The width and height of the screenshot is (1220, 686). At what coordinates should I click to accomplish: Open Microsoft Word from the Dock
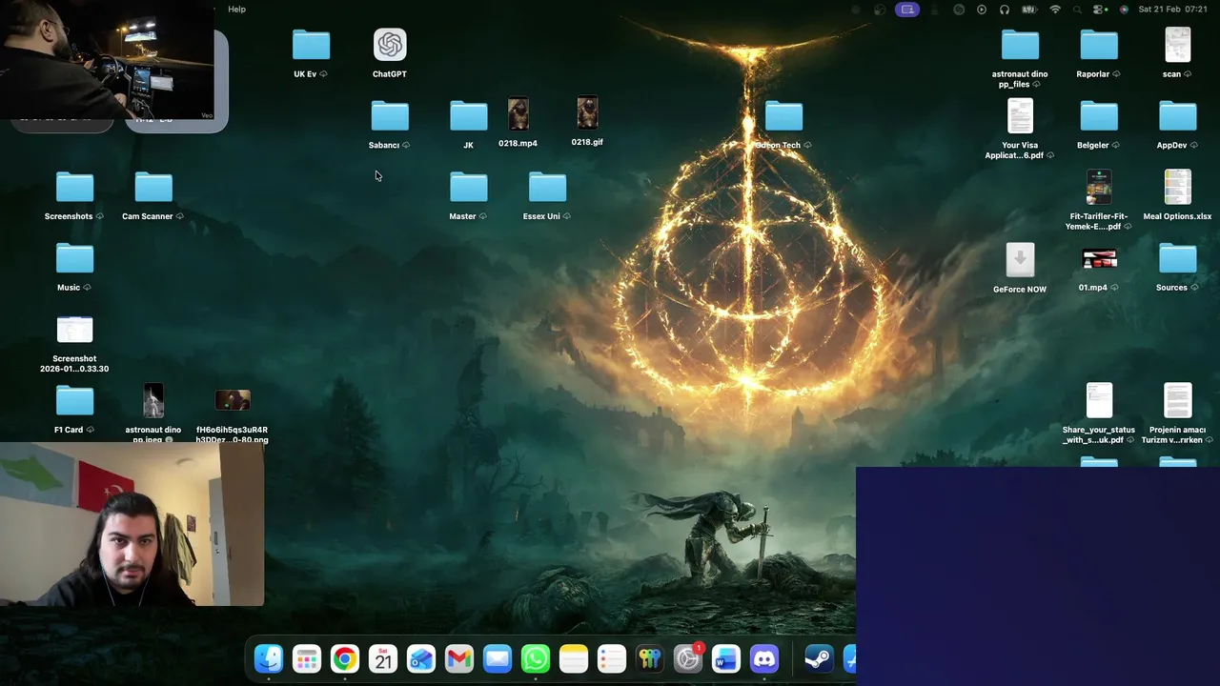pyautogui.click(x=726, y=658)
